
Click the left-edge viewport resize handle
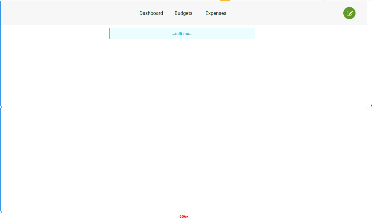[x=1, y=107]
